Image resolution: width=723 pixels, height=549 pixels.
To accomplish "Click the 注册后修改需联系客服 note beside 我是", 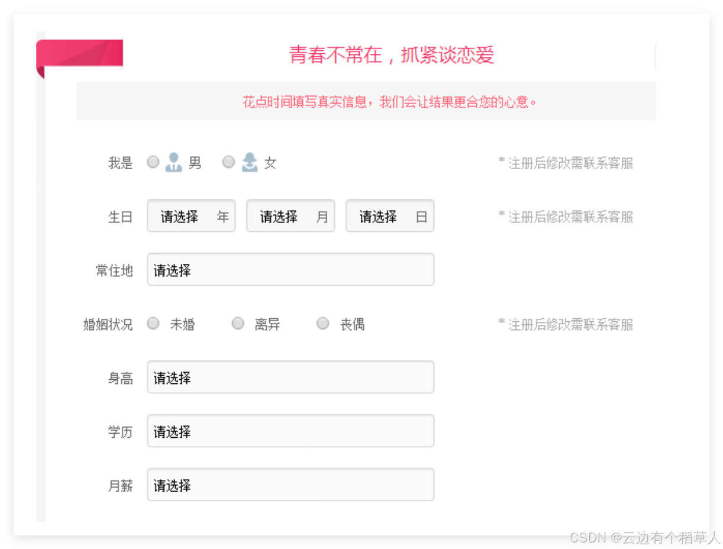I will [x=566, y=163].
